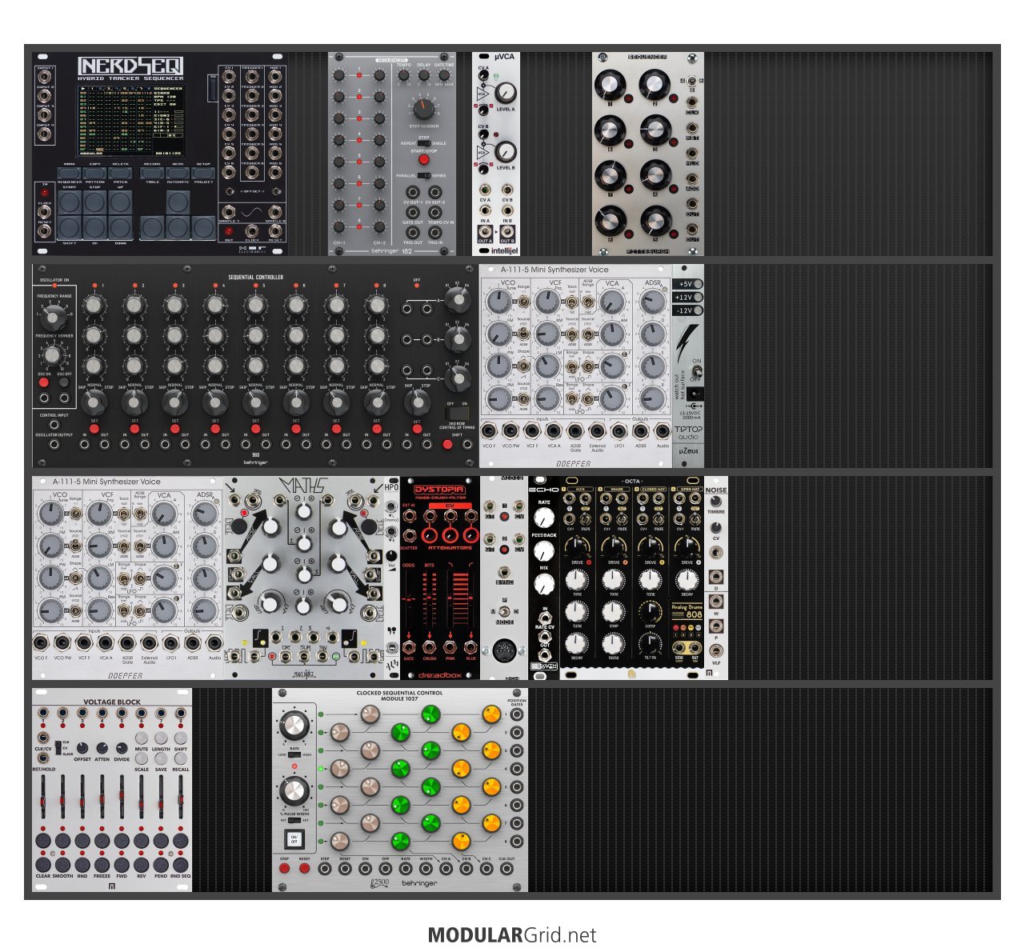Toggle the µZeus ON/OFF power switch
Viewport: 1025px width, 952px height.
click(697, 370)
